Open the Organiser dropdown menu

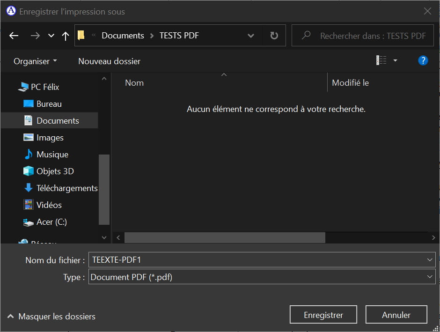point(35,61)
